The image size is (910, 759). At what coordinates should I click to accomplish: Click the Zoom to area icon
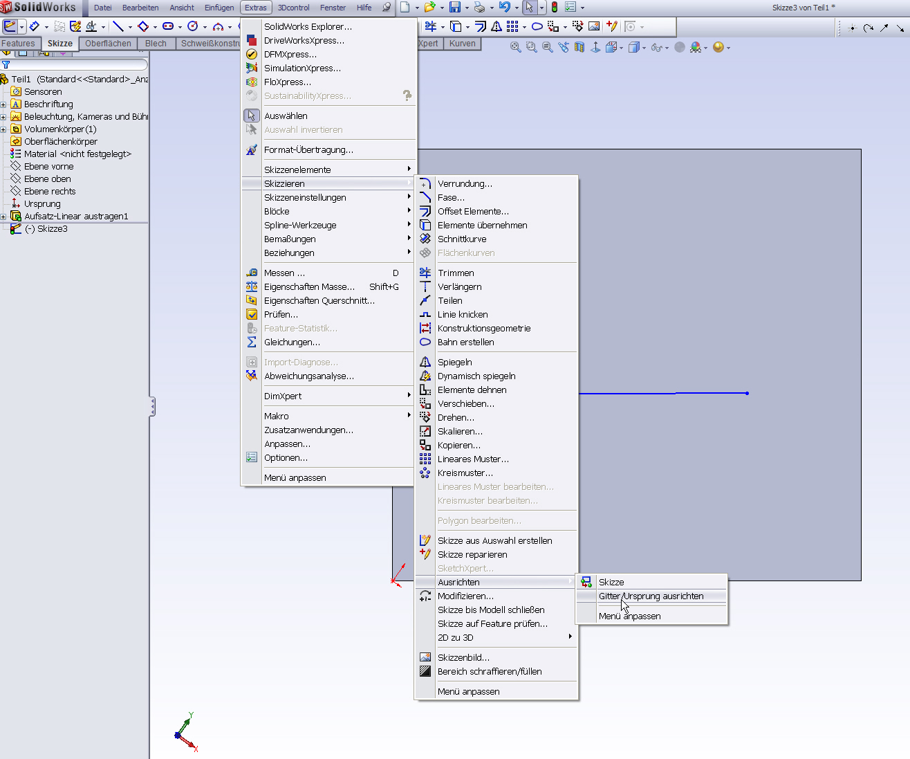[531, 47]
